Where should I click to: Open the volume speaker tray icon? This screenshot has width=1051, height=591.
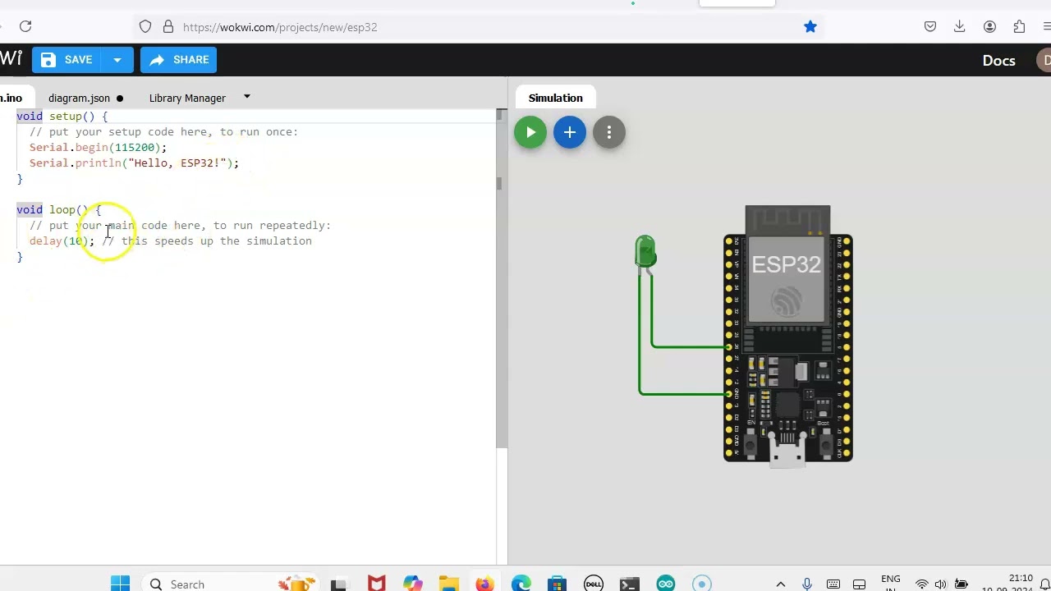[x=940, y=584]
